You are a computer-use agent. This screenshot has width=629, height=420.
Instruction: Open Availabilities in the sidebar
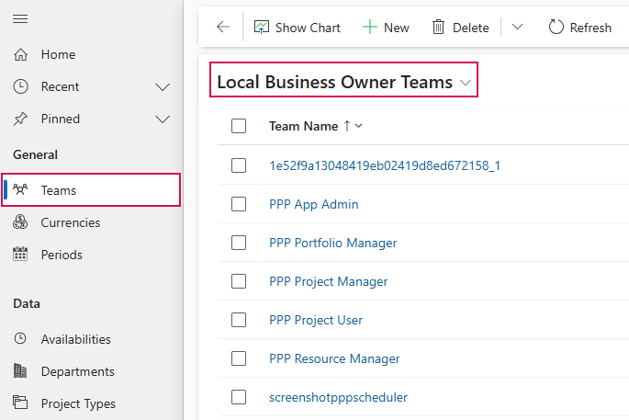coord(76,339)
